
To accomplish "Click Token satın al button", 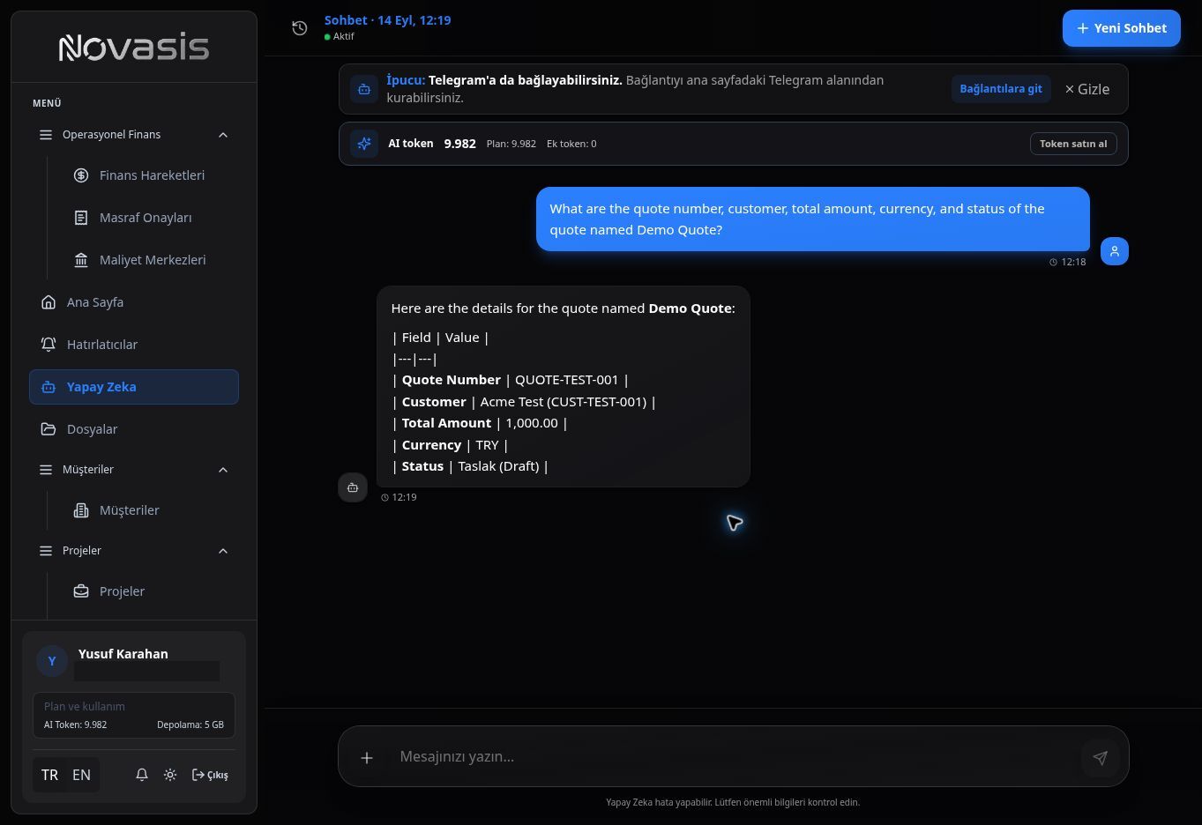I will point(1073,144).
